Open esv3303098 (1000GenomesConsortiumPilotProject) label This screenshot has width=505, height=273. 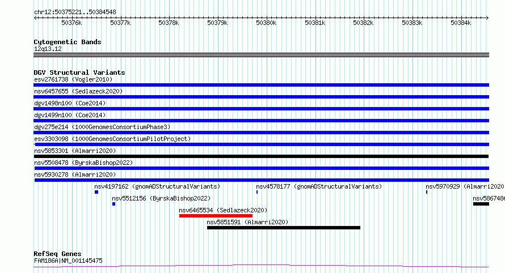pyautogui.click(x=112, y=139)
